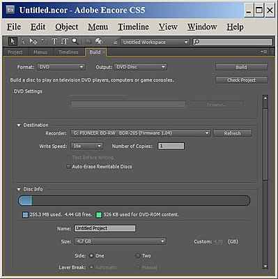Open the Edit menu
Image resolution: width=278 pixels, height=279 pixels.
pos(38,27)
